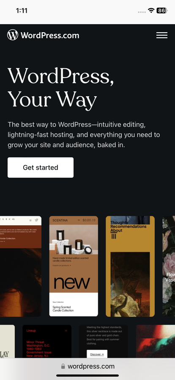This screenshot has width=175, height=380.
Task: Open the colorful abstract blur theme card
Action: (156, 341)
